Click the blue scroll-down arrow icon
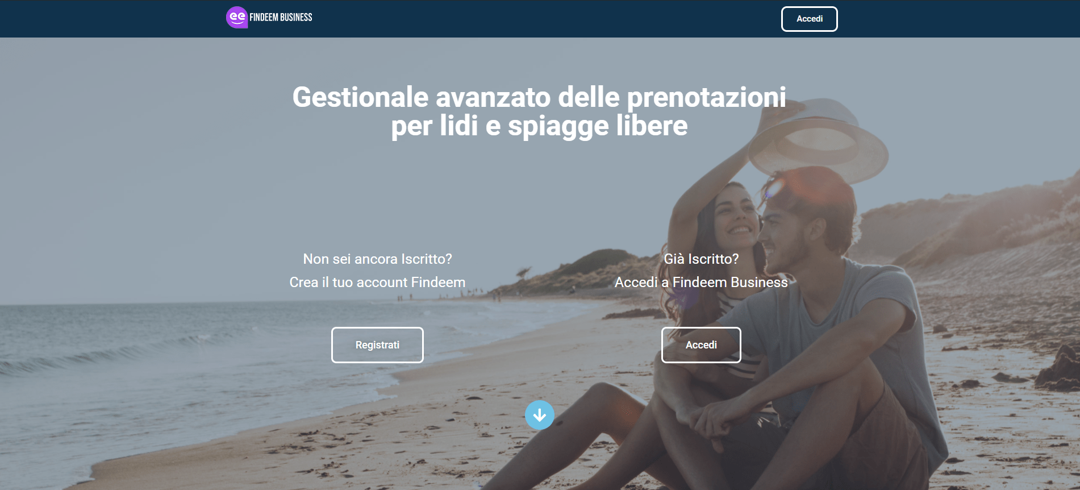 pos(539,415)
